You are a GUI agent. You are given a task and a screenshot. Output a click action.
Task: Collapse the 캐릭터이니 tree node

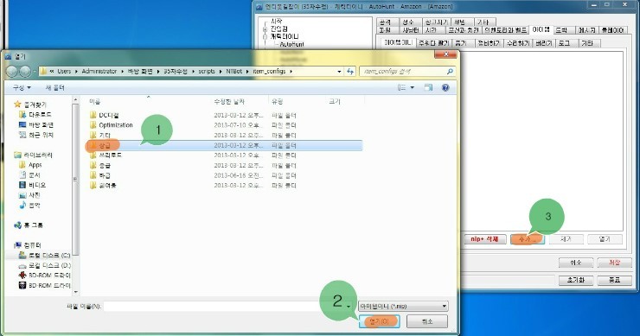[265, 36]
